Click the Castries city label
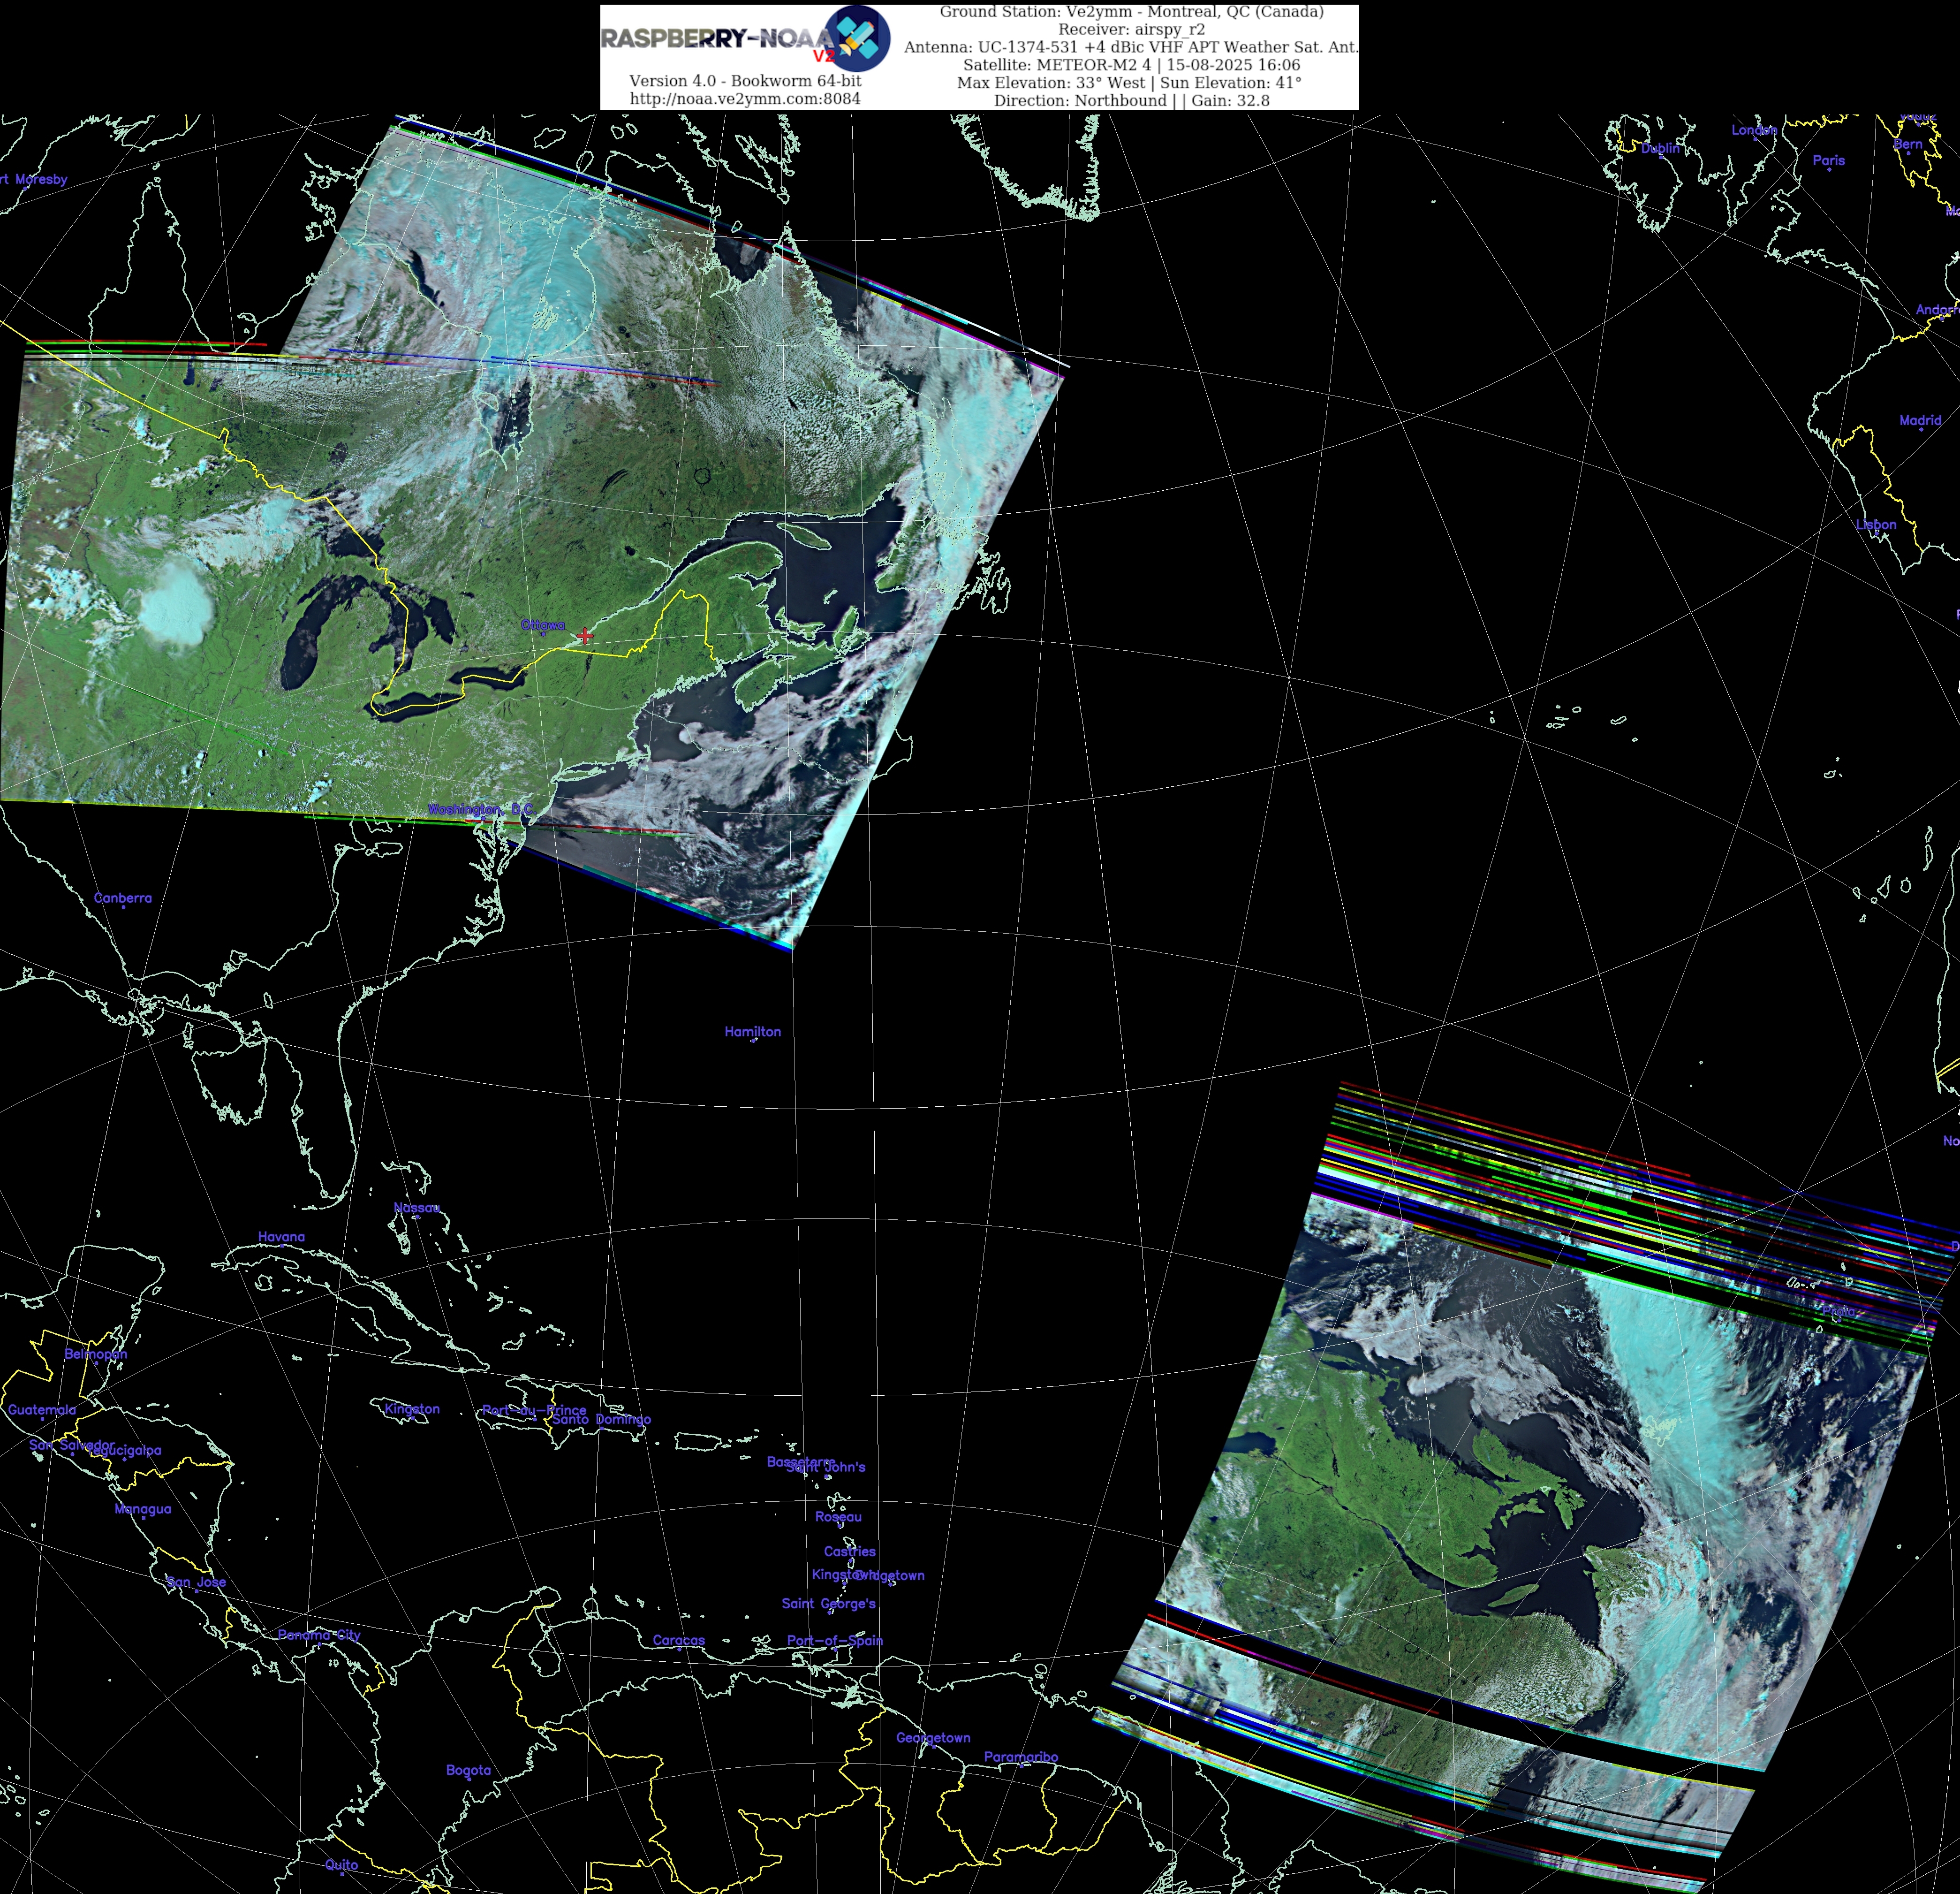Screen dimensions: 1960x1894 tap(850, 1552)
